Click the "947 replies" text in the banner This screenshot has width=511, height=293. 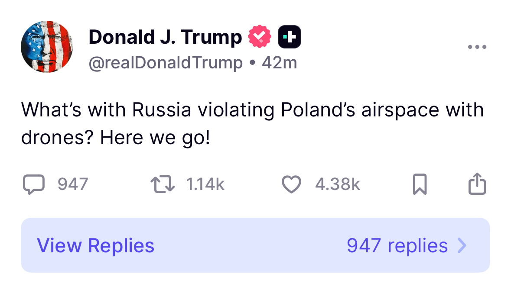point(397,245)
